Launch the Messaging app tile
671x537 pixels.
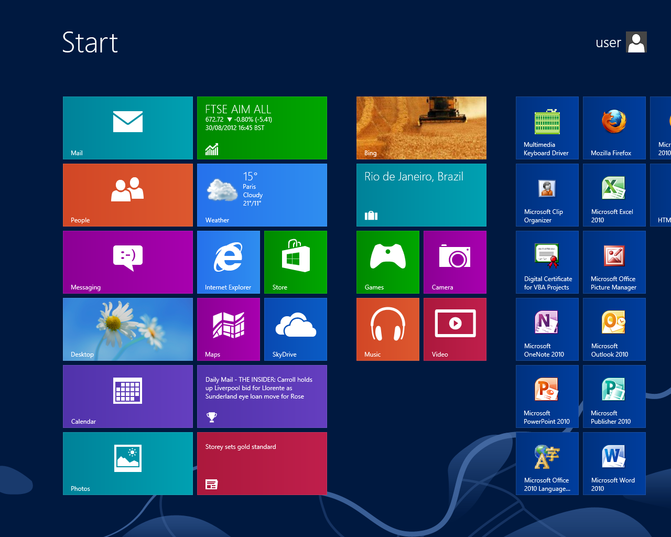coord(128,262)
